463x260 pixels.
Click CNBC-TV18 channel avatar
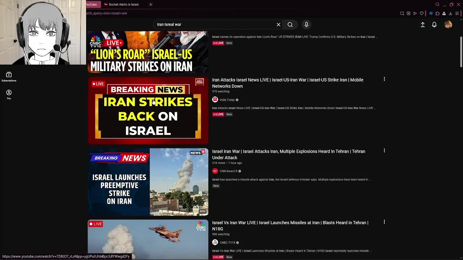point(215,243)
